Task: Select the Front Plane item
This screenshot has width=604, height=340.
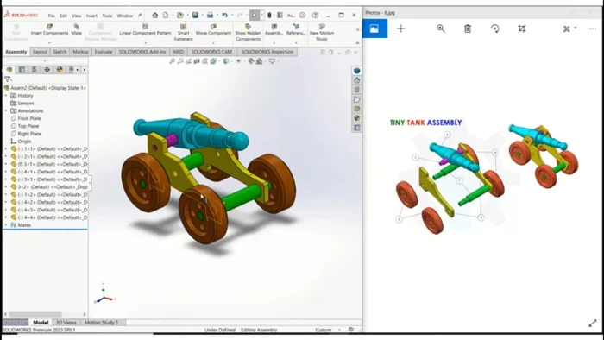Action: (26, 118)
